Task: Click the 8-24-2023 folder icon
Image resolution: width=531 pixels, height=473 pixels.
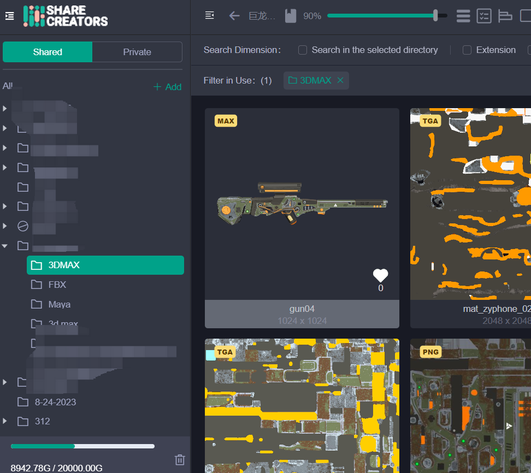Action: (23, 402)
